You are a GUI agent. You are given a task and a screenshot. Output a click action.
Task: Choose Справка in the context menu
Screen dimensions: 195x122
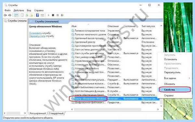(169, 96)
